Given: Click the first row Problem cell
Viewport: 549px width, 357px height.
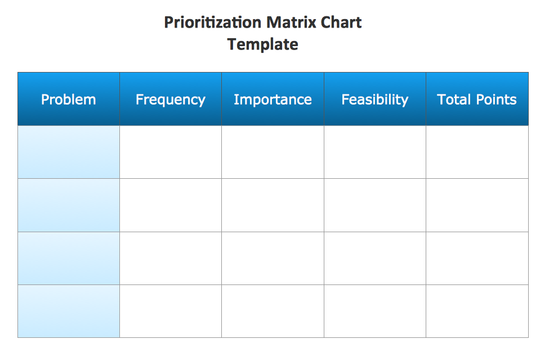Looking at the screenshot, I should (69, 152).
